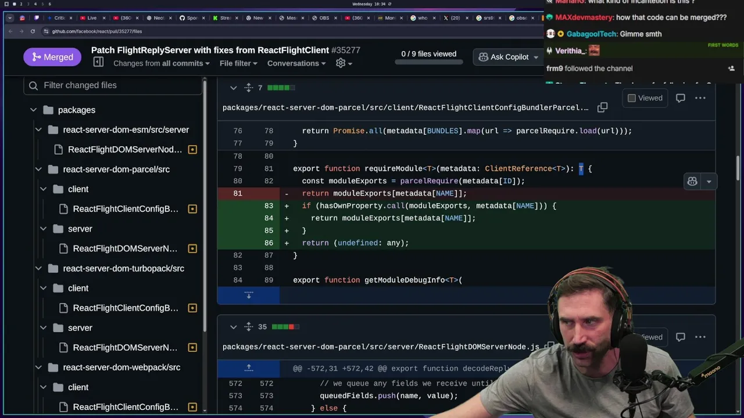Click the 0 / 9 files viewed text
Screen dimensions: 744x418
428,54
